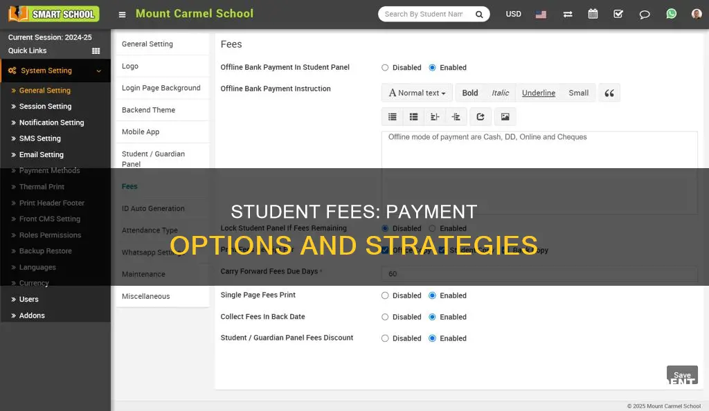Open the US flag language selector
Image resolution: width=709 pixels, height=411 pixels.
coord(541,15)
